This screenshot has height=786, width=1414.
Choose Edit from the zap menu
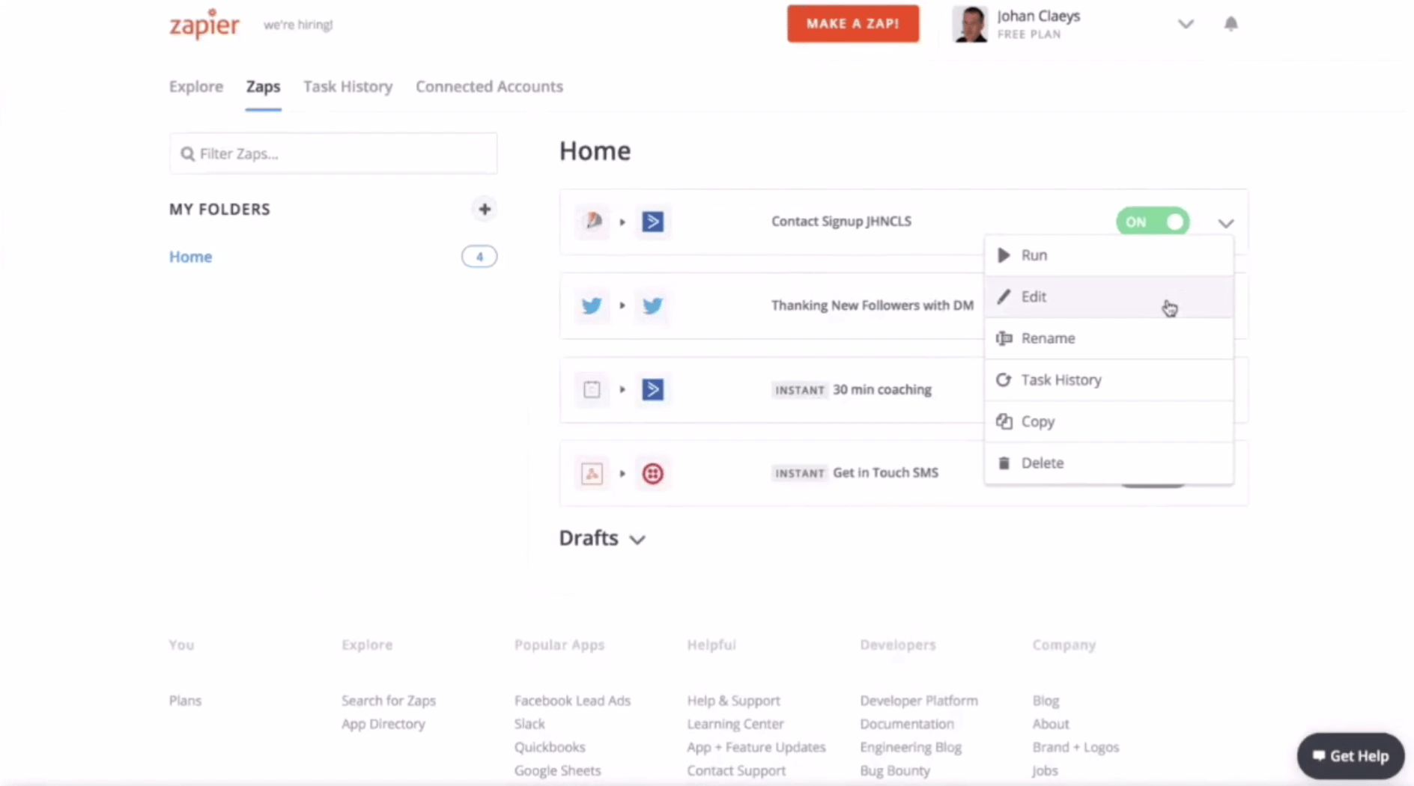[x=1108, y=296]
